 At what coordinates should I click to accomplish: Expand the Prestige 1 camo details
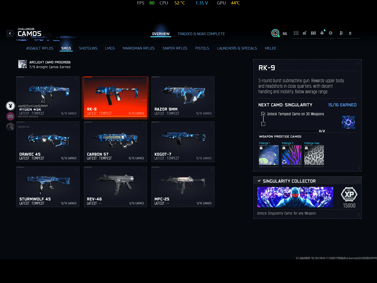269,155
